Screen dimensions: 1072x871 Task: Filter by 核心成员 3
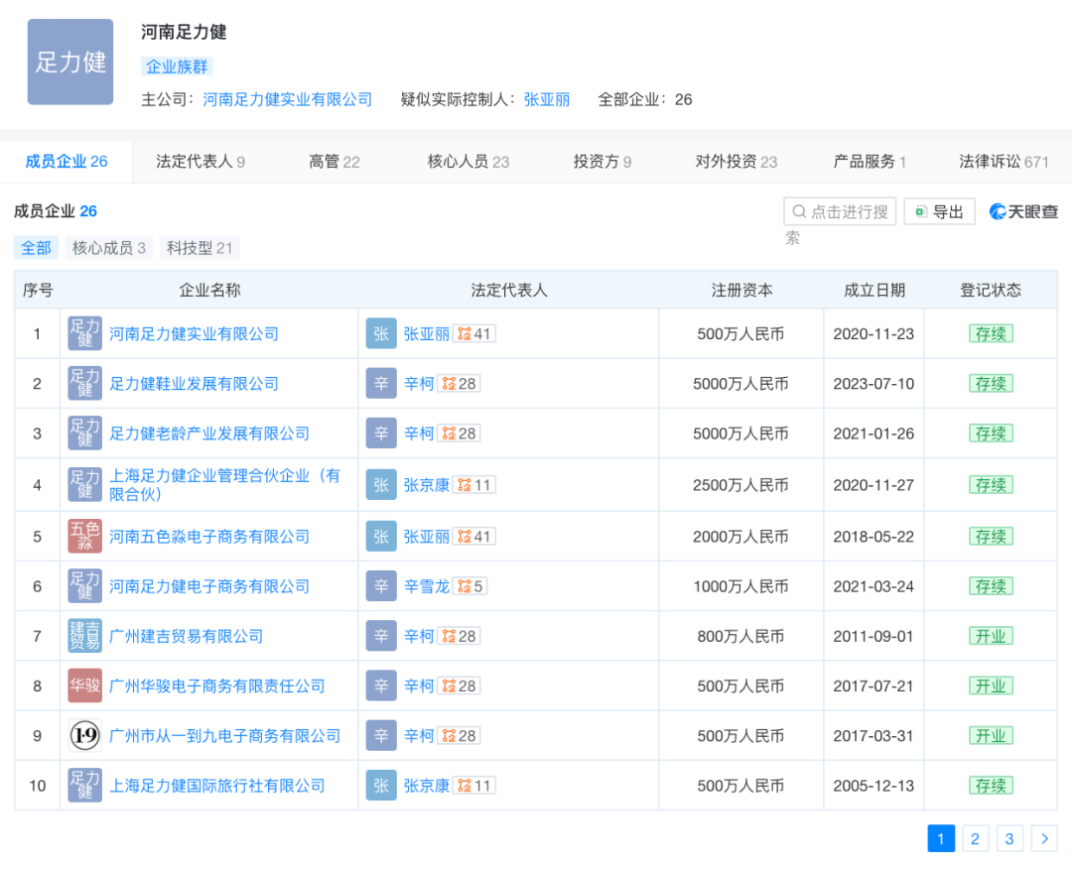[109, 247]
